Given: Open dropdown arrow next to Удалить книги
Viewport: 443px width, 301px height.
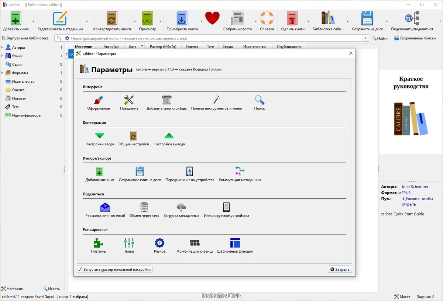Looking at the screenshot, I should 308,21.
